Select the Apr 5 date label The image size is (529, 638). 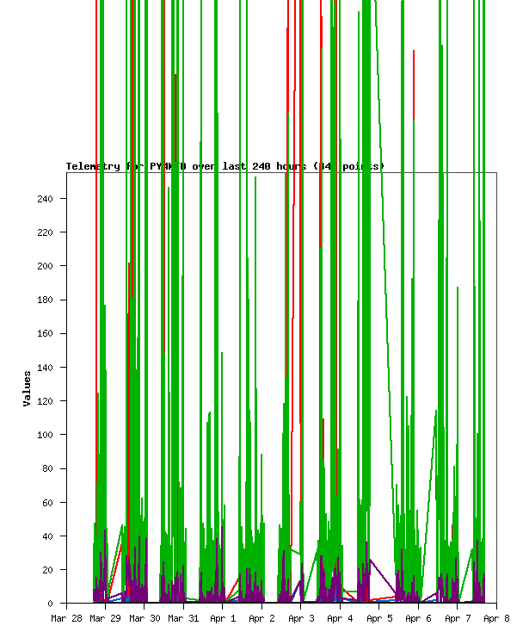pos(379,618)
